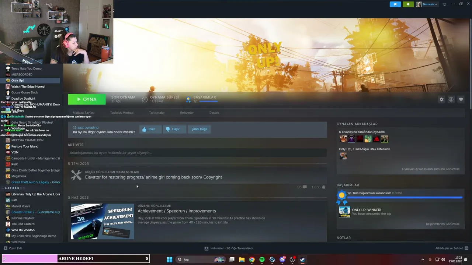Click the Steam icon on the taskbar
This screenshot has width=472, height=265.
pyautogui.click(x=302, y=259)
